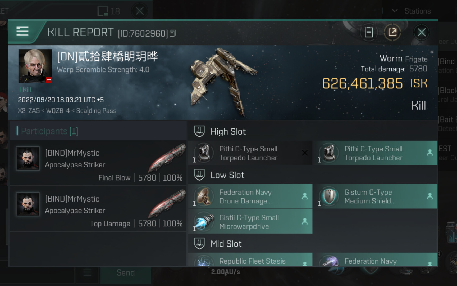This screenshot has height=286, width=457.
Task: Open the Stations dropdown at top right
Action: pos(413,11)
